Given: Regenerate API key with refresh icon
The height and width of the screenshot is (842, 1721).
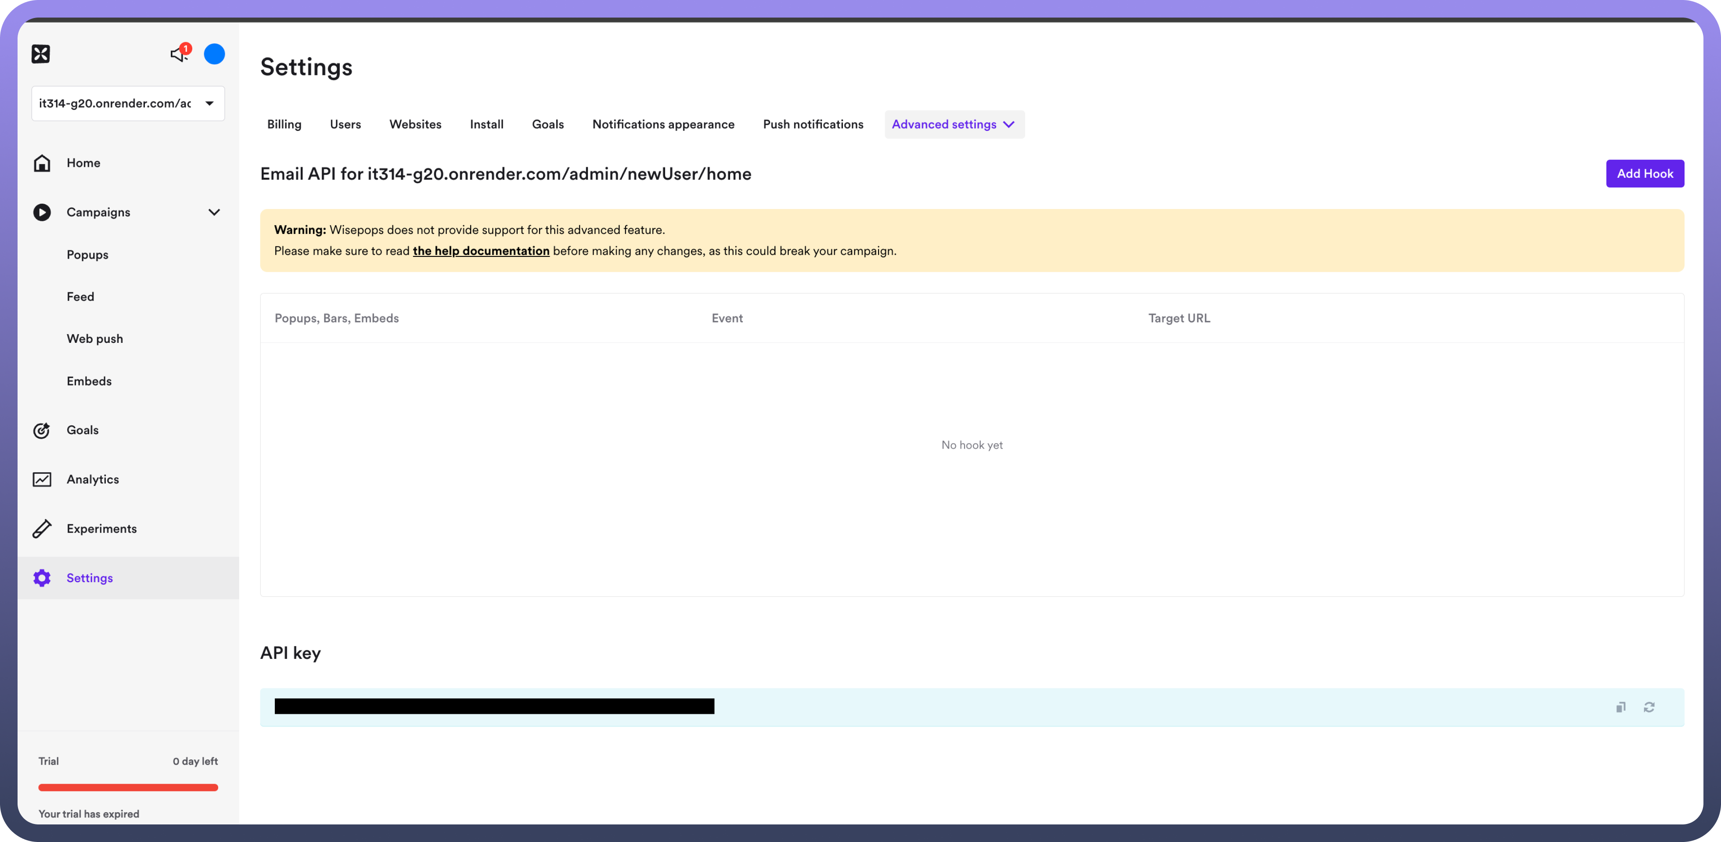Looking at the screenshot, I should click(x=1649, y=707).
